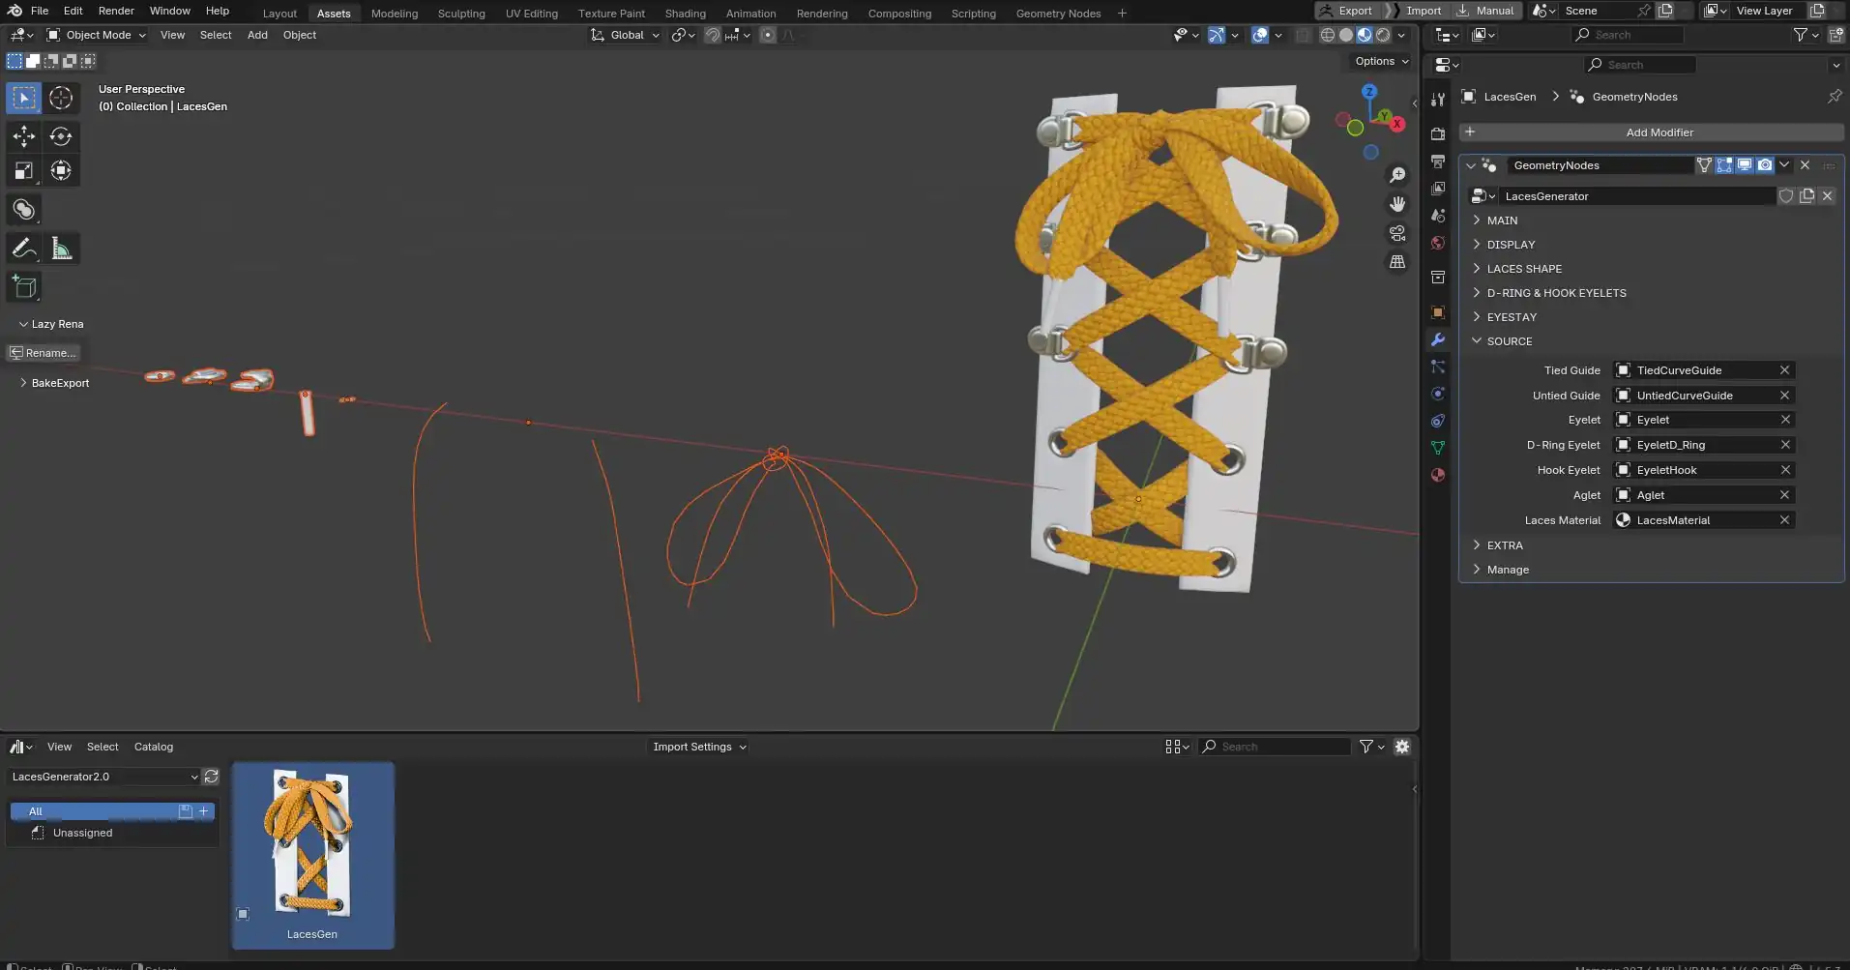Screen dimensions: 1850x970
Task: Activate the Annotate pencil tool
Action: click(x=23, y=249)
